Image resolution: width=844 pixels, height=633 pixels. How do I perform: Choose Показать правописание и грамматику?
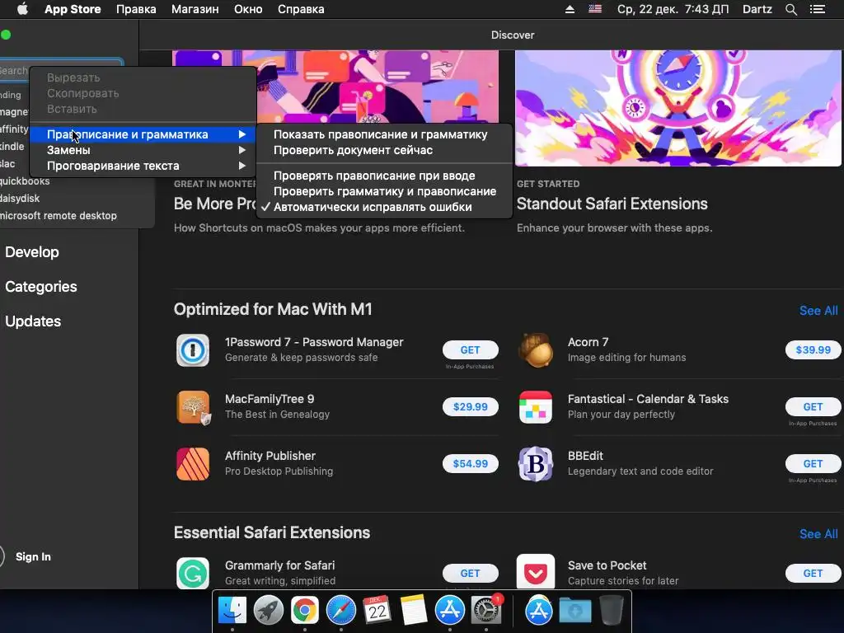[384, 134]
